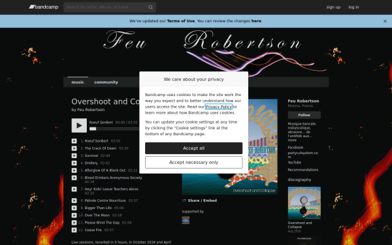The image size is (392, 245).
Task: Open the supporter avatar thumbnail
Action: pos(186,220)
